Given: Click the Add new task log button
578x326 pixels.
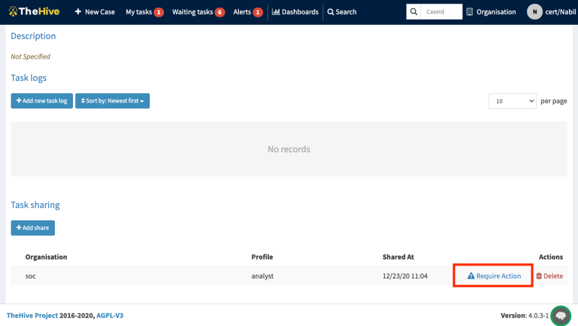Looking at the screenshot, I should coord(42,101).
